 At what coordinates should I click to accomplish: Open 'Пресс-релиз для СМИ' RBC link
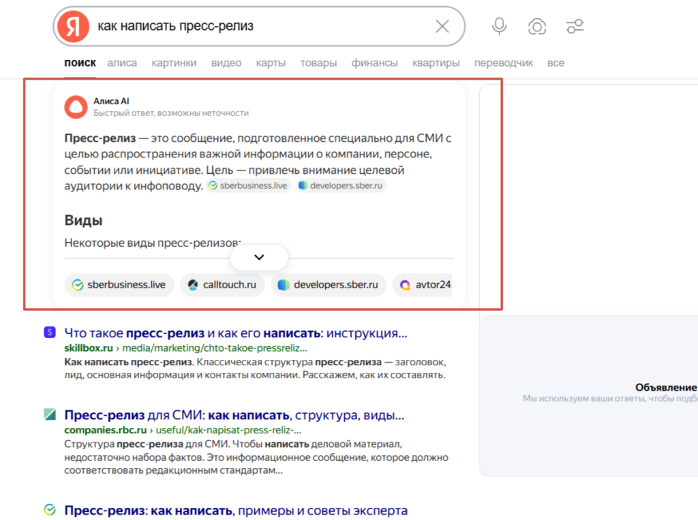[x=234, y=415]
